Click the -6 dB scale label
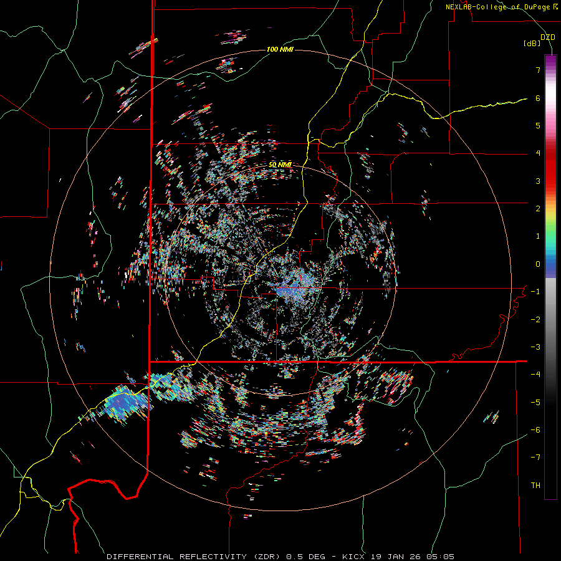The height and width of the screenshot is (561, 561). pos(535,430)
